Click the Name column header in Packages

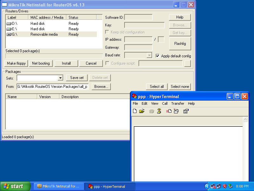point(21,97)
